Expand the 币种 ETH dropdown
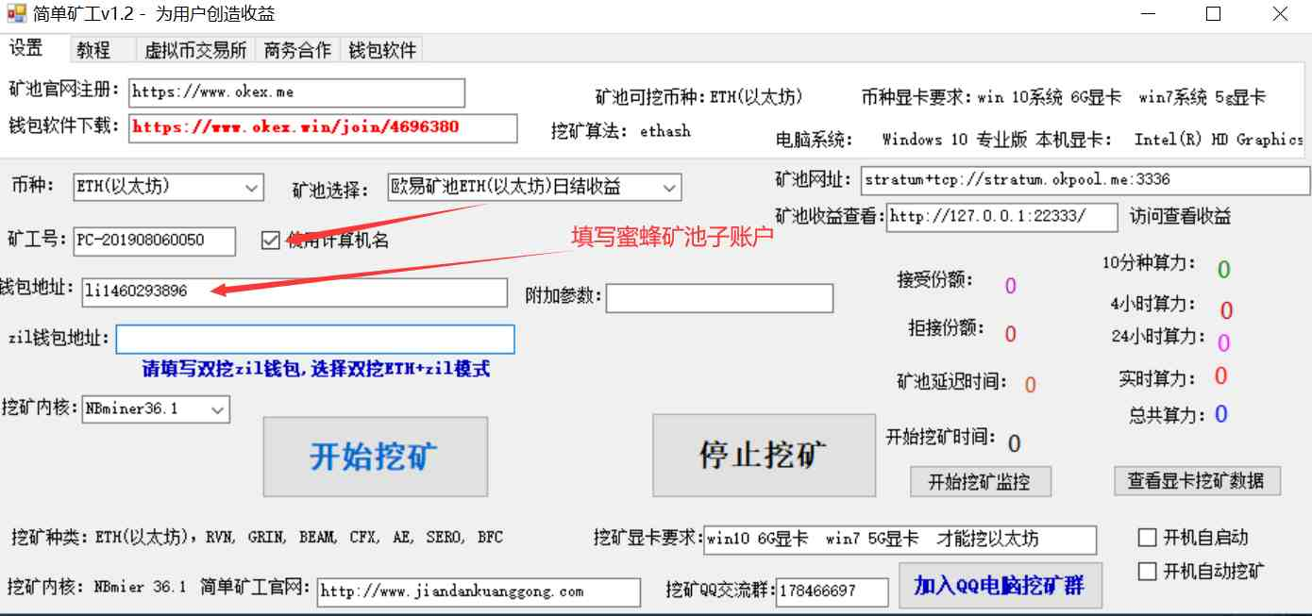This screenshot has height=616, width=1312. (253, 188)
